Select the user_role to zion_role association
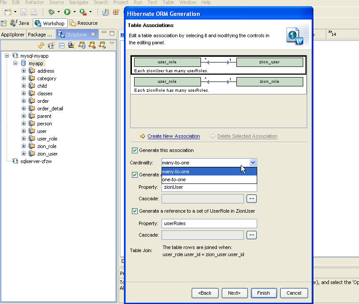Image resolution: width=359 pixels, height=304 pixels. click(218, 84)
